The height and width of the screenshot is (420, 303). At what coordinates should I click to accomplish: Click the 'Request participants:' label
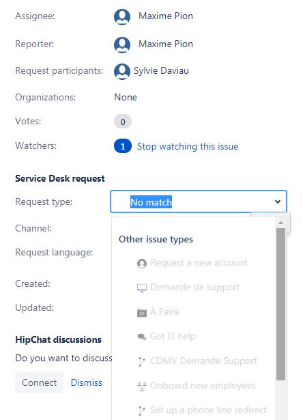[x=59, y=71]
